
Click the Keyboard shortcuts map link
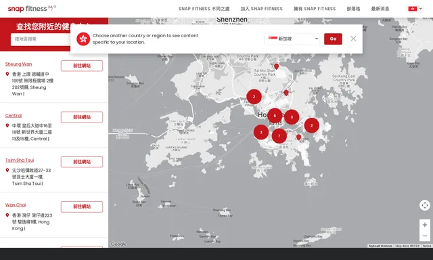tap(380, 246)
